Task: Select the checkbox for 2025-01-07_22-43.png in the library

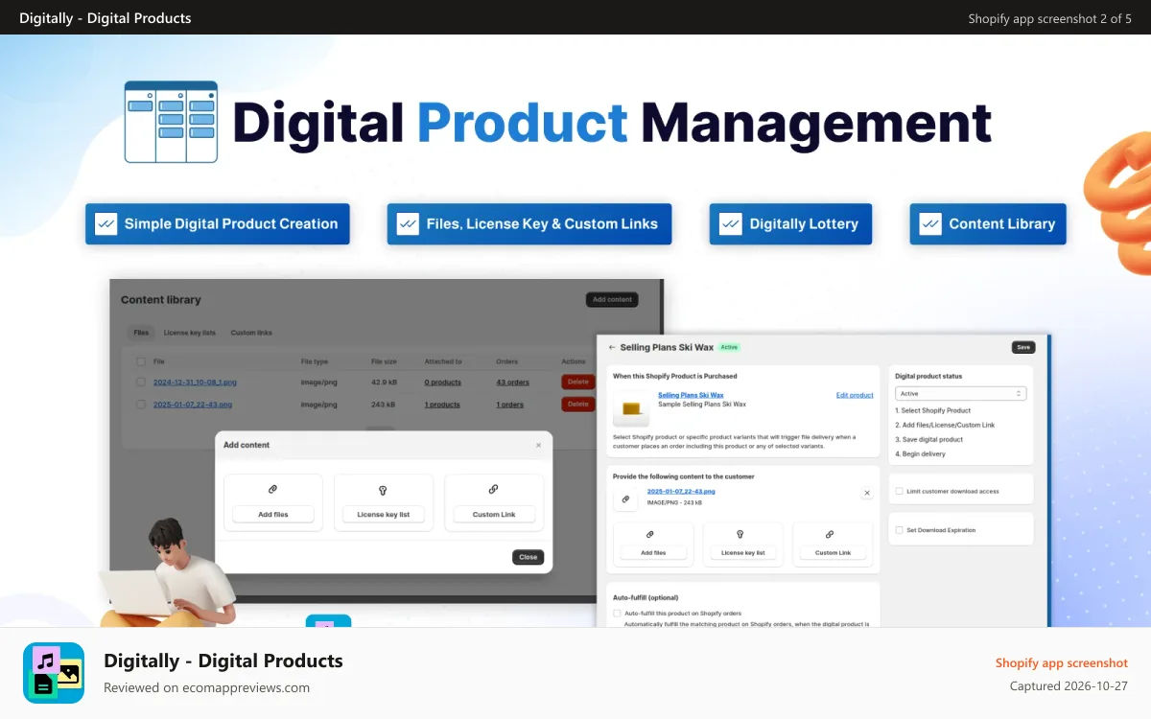Action: click(x=141, y=405)
